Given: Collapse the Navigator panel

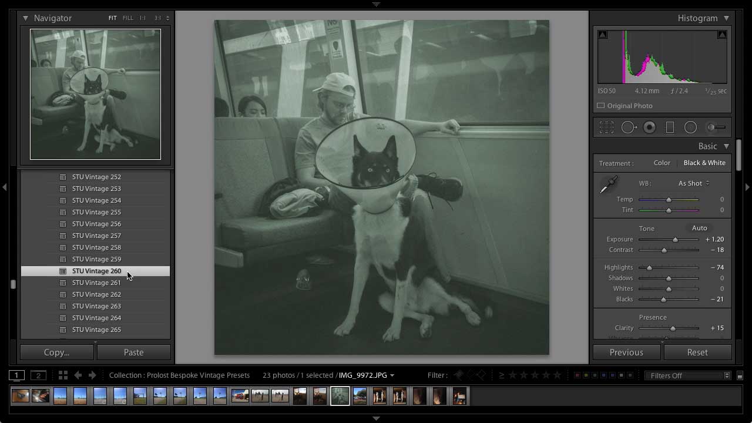Looking at the screenshot, I should (x=25, y=18).
